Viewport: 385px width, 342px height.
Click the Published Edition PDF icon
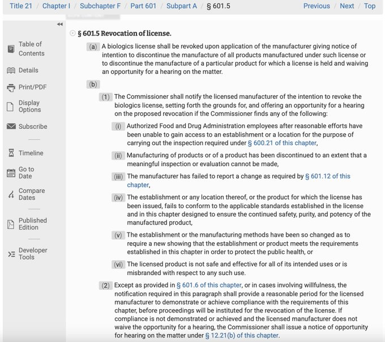[x=11, y=224]
